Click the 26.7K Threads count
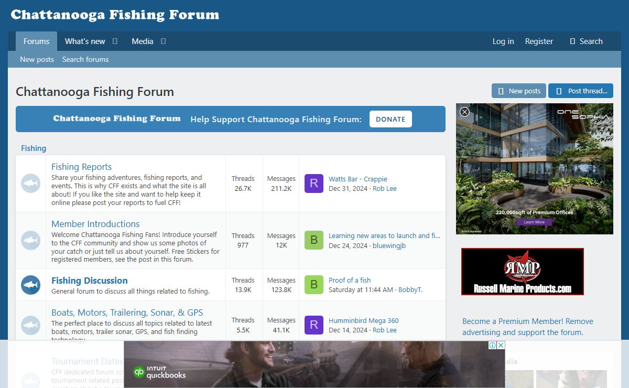Viewport: 629px width, 388px height. [x=243, y=188]
